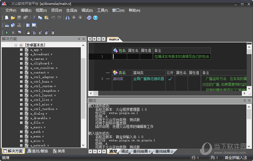Click the blue panel layout icon
Viewport: 253px width, 161px height.
(x=28, y=25)
